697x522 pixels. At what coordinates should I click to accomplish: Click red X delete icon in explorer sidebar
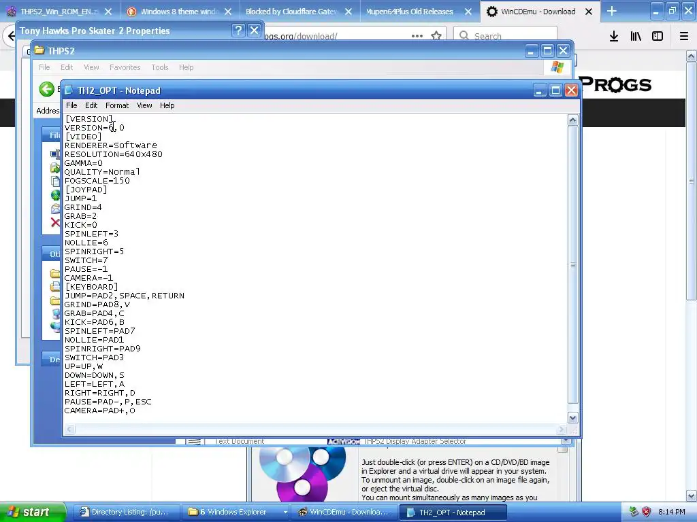point(55,222)
